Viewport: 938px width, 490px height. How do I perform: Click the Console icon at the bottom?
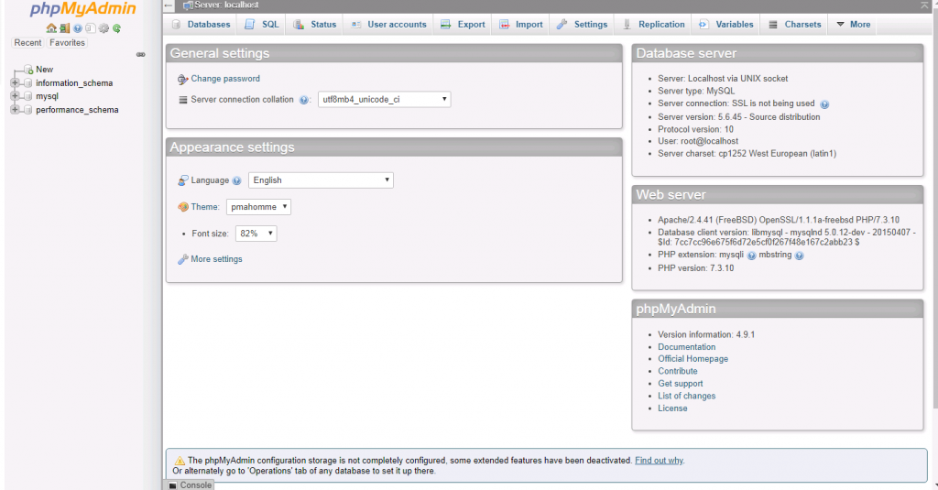pos(173,485)
